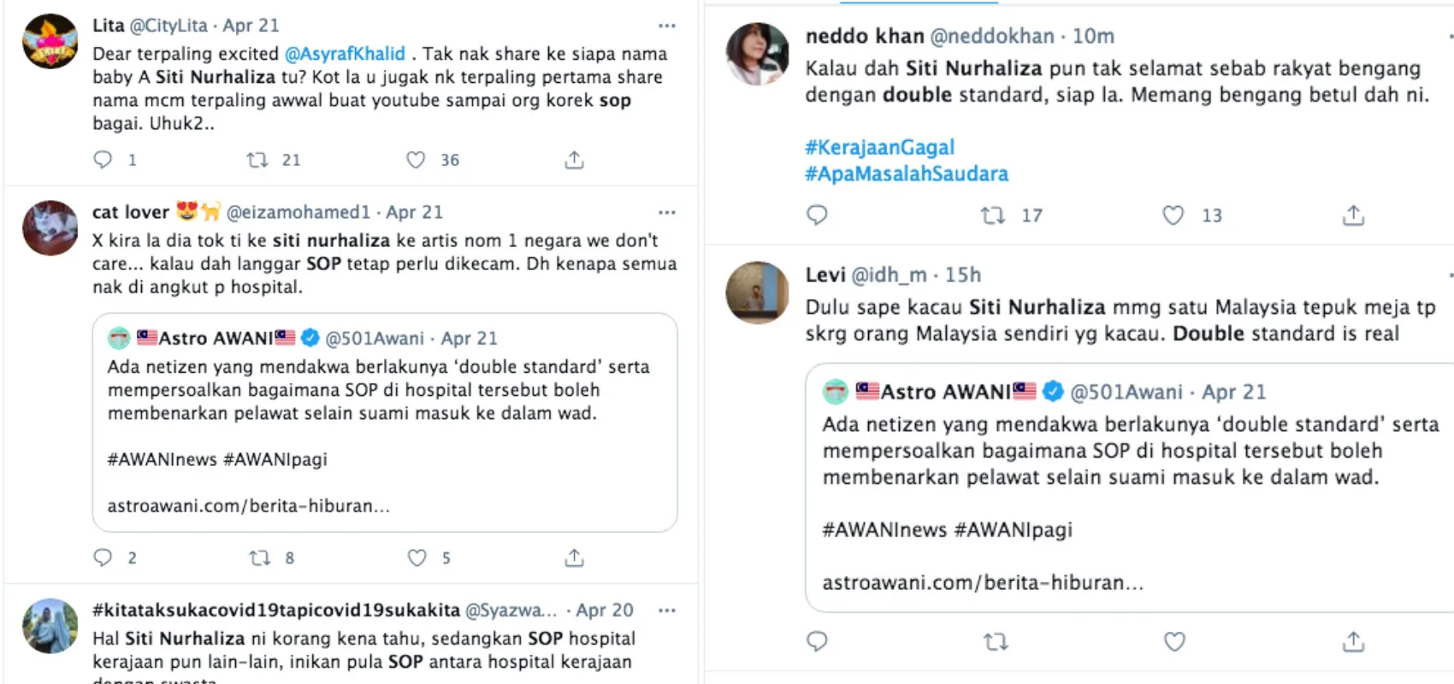Retweet neddo khan's tweet with 17 retweets
1454x684 pixels.
click(x=993, y=215)
